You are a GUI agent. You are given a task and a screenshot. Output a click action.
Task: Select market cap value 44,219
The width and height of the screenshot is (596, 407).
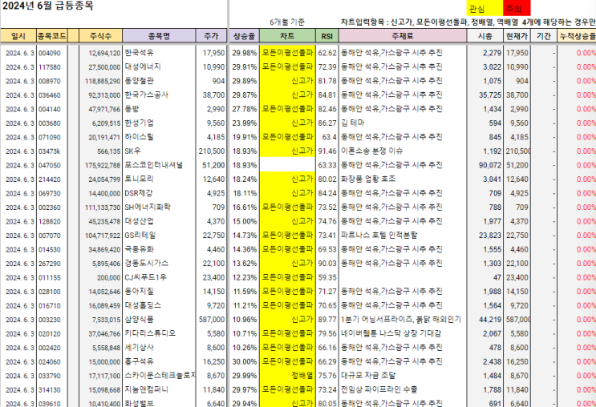tap(490, 320)
